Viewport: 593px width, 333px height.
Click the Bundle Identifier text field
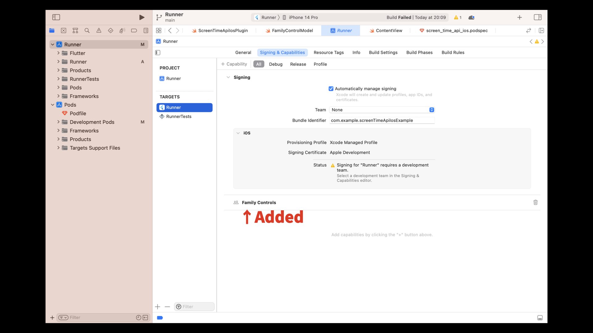pos(382,121)
